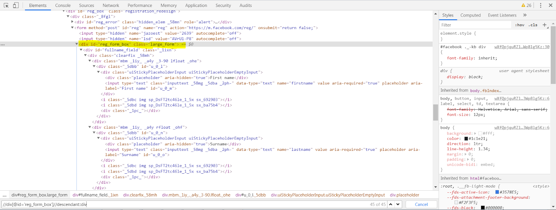Click the Styles filter input field
Screen dimensions: 556x210
point(476,25)
